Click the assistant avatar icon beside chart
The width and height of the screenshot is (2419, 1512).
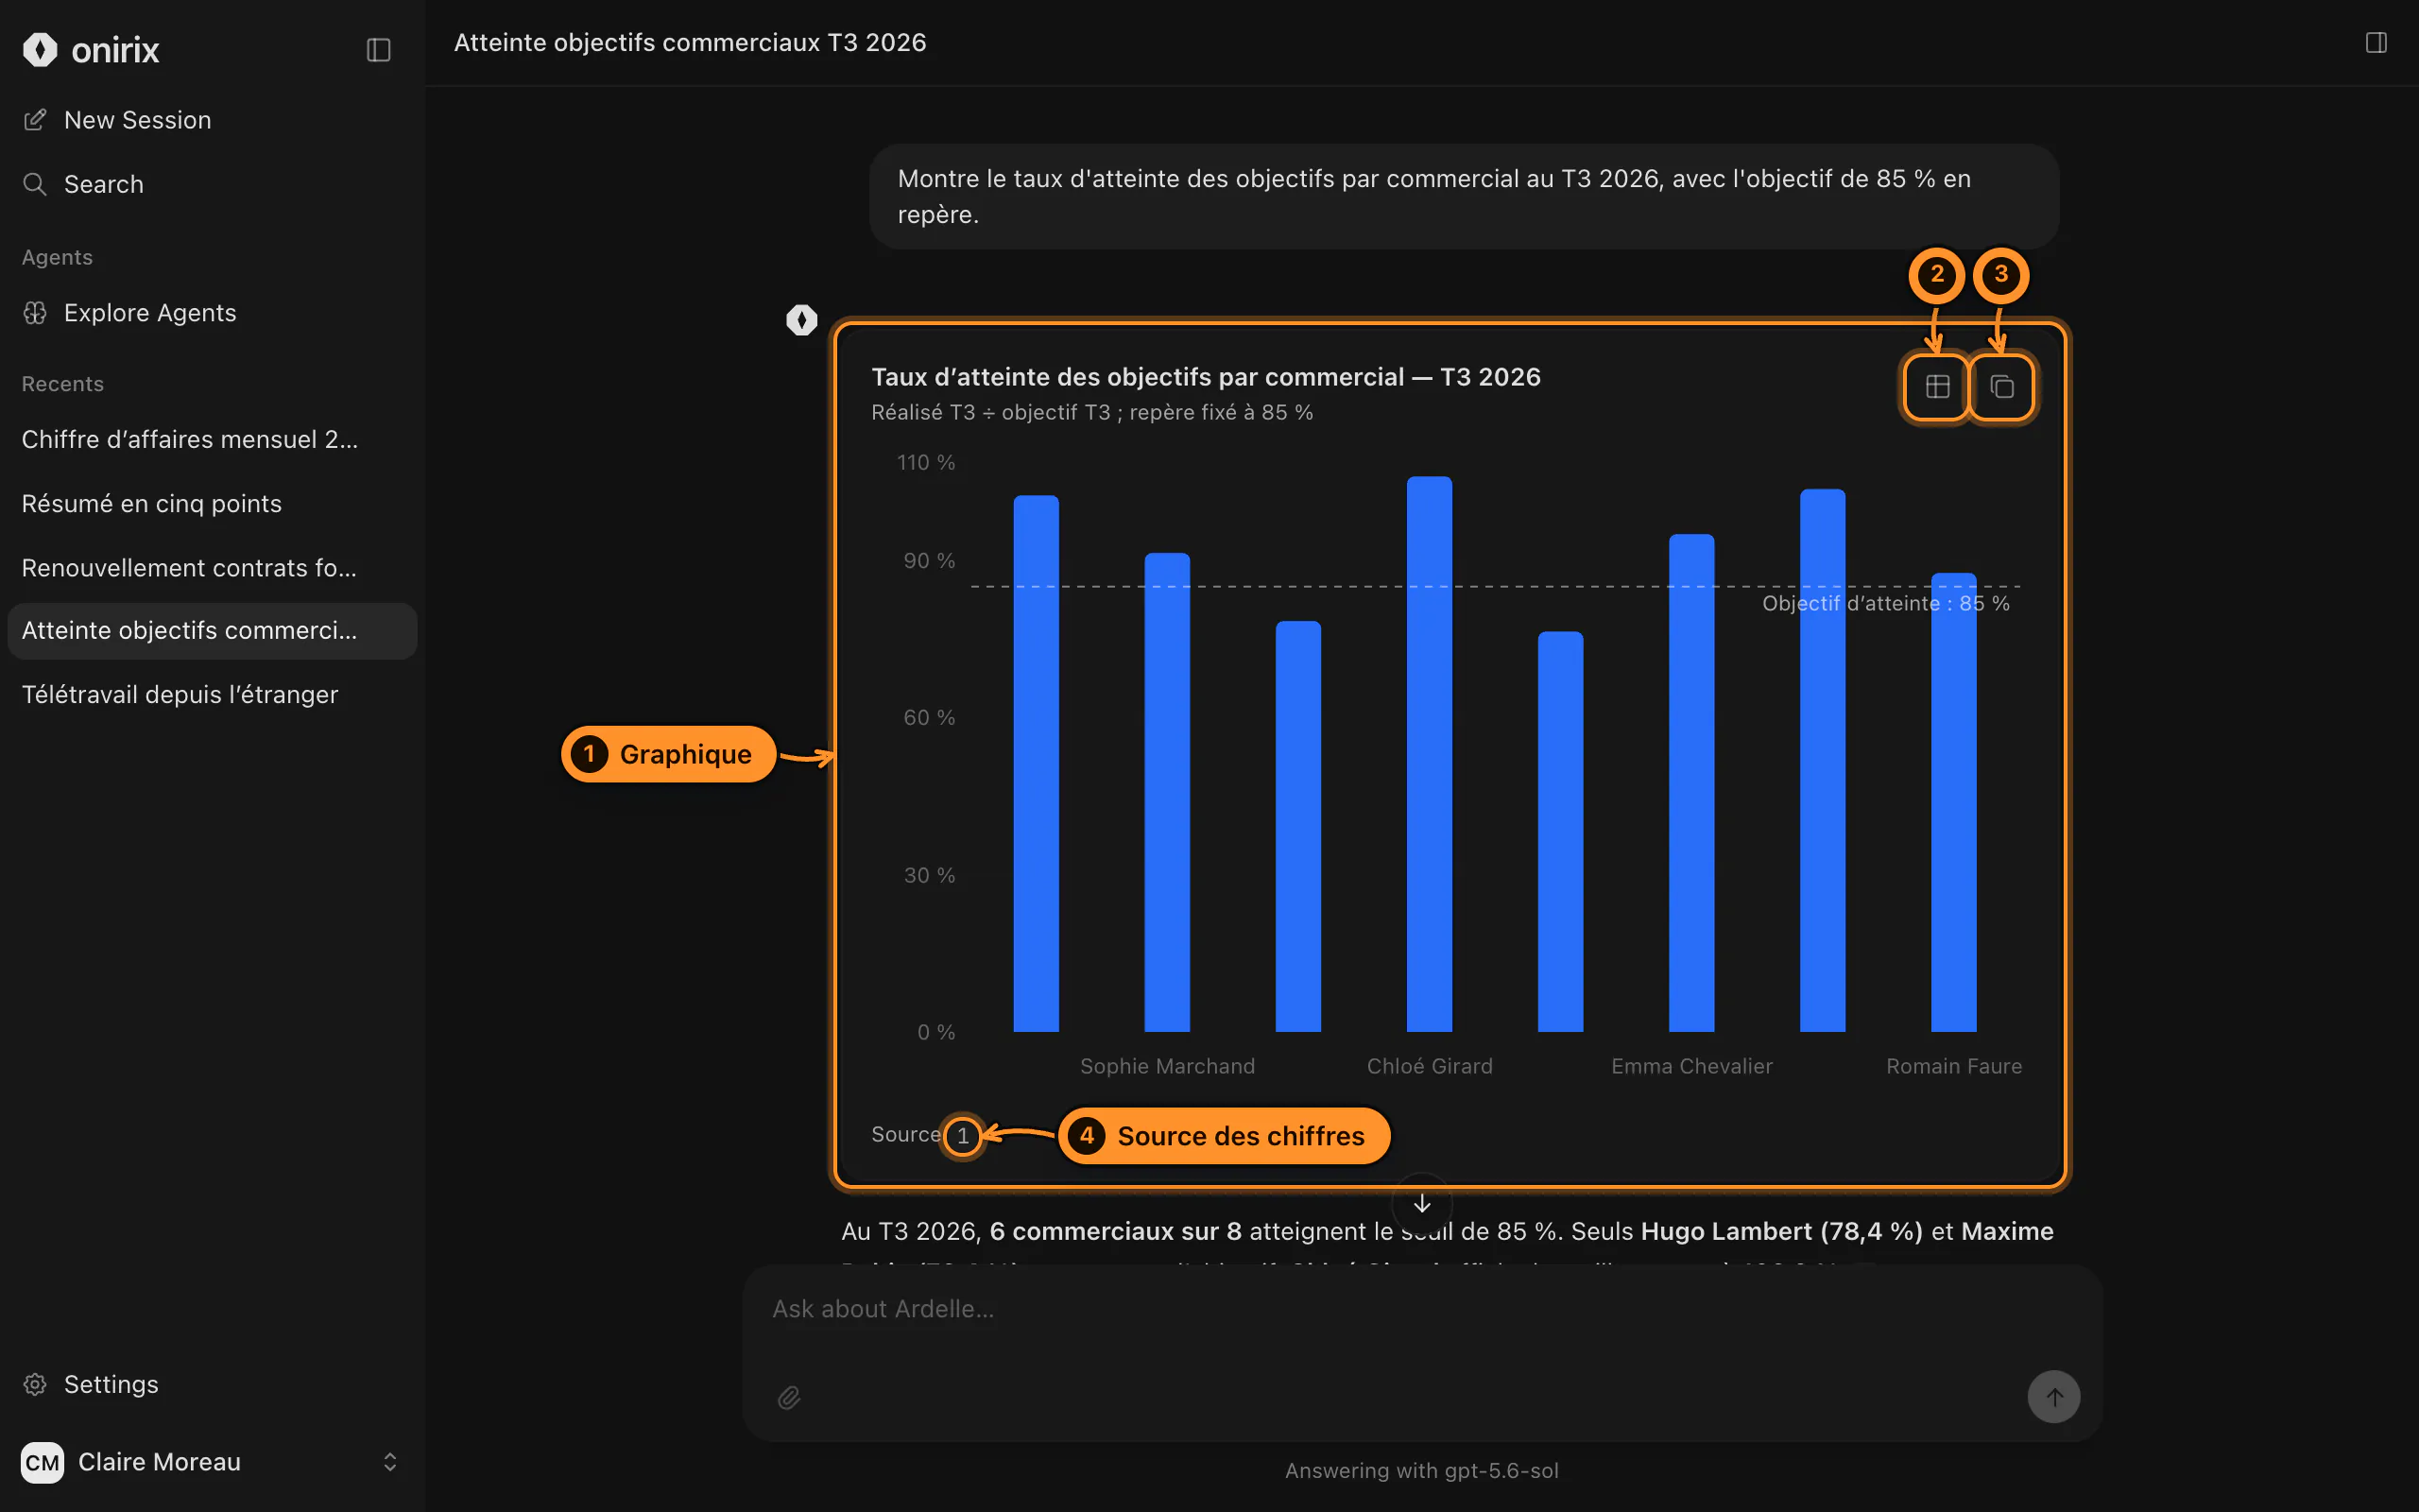[800, 320]
